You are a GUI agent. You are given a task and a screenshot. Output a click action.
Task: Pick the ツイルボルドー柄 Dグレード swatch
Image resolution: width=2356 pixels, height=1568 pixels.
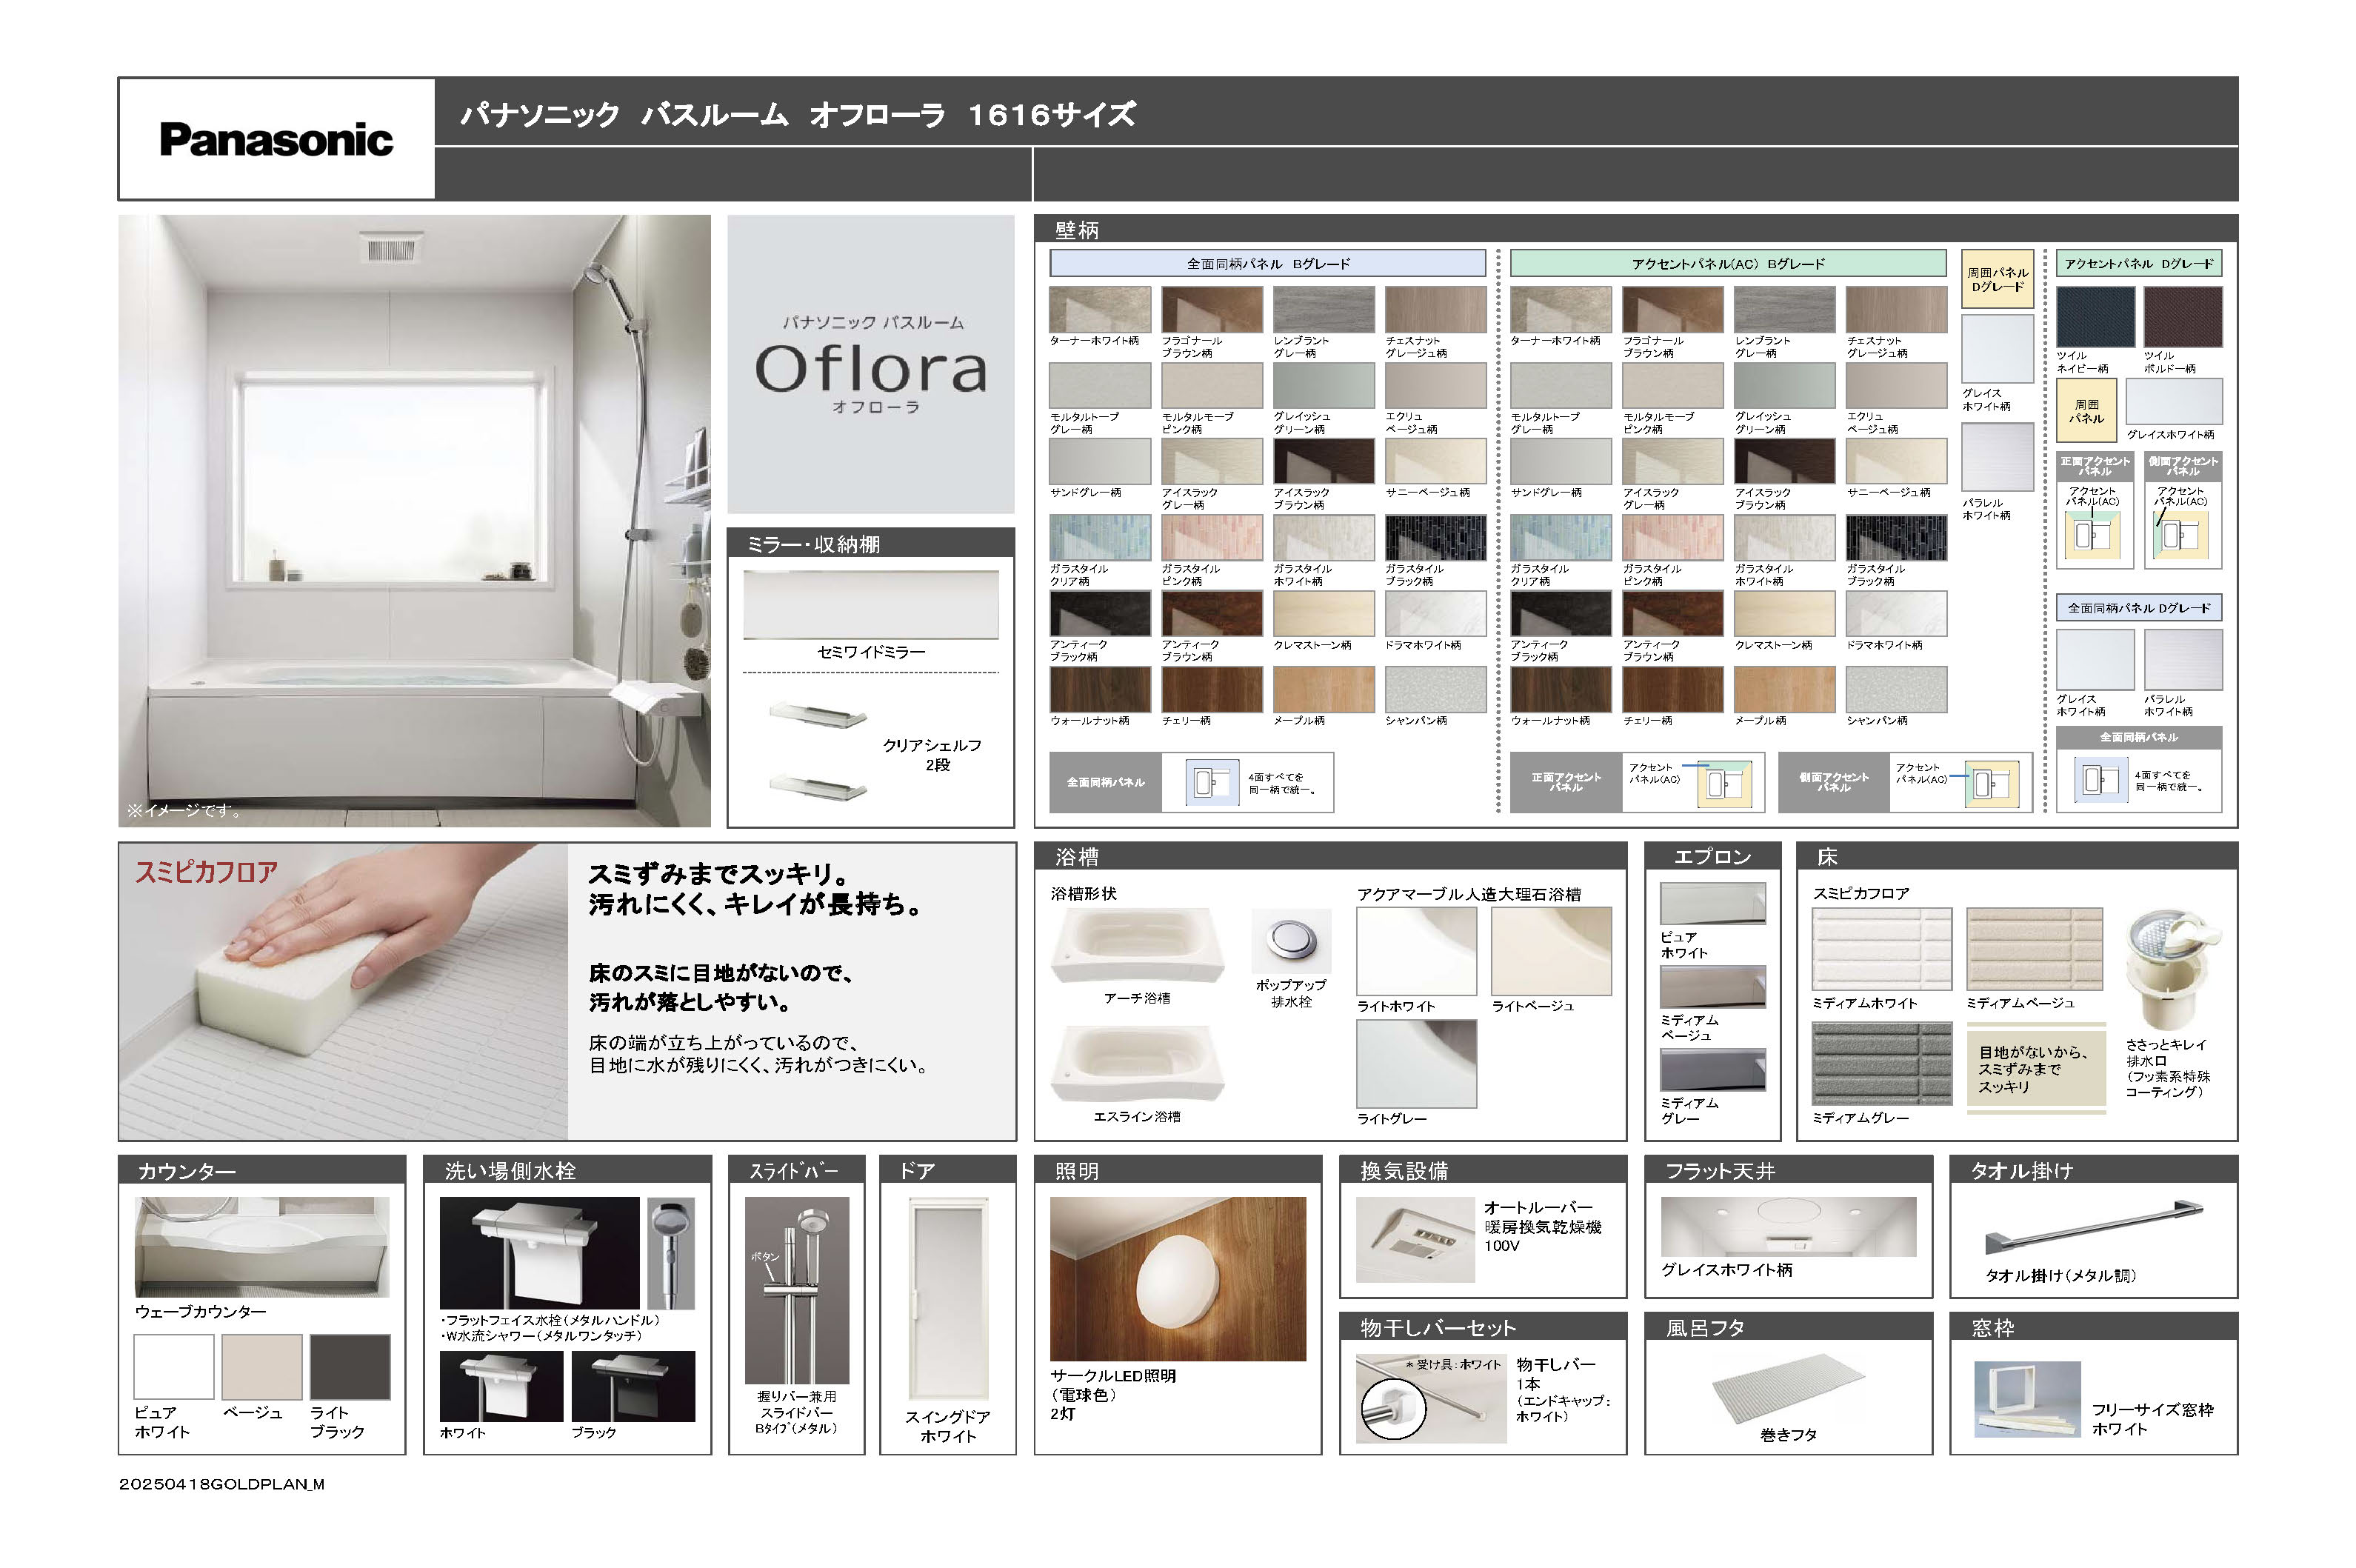point(2183,317)
